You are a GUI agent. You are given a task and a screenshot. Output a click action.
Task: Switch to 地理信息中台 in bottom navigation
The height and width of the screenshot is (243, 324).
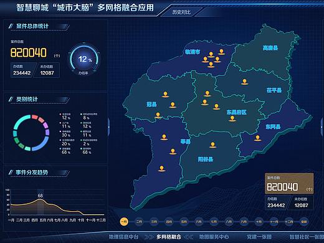click(x=123, y=237)
